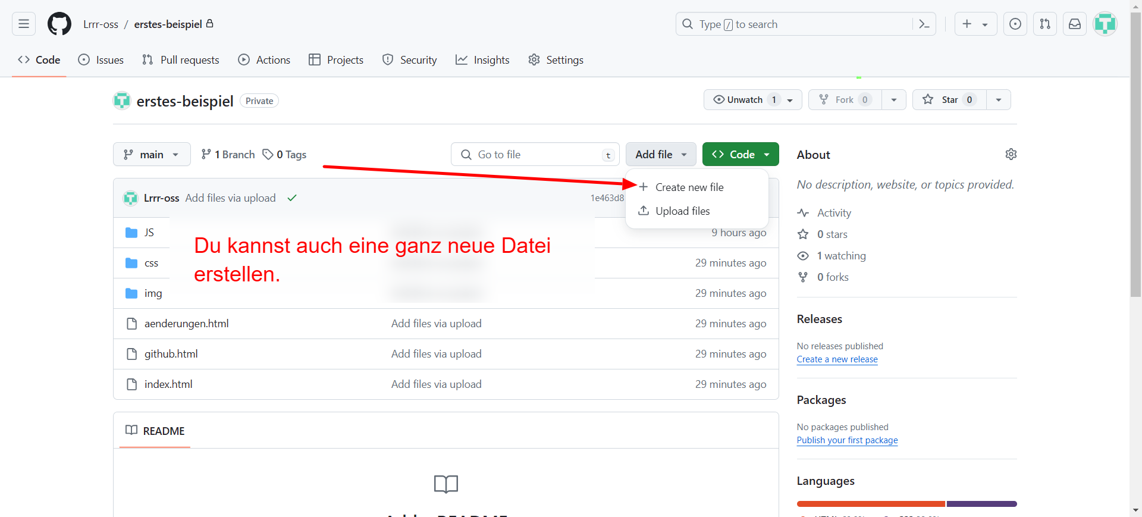
Task: Select Create new file menu option
Action: coord(689,187)
